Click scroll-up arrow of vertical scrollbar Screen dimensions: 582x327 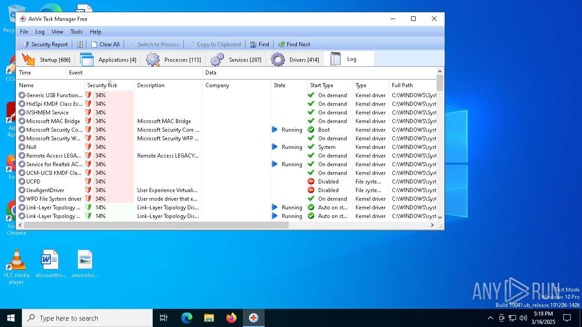pos(440,71)
